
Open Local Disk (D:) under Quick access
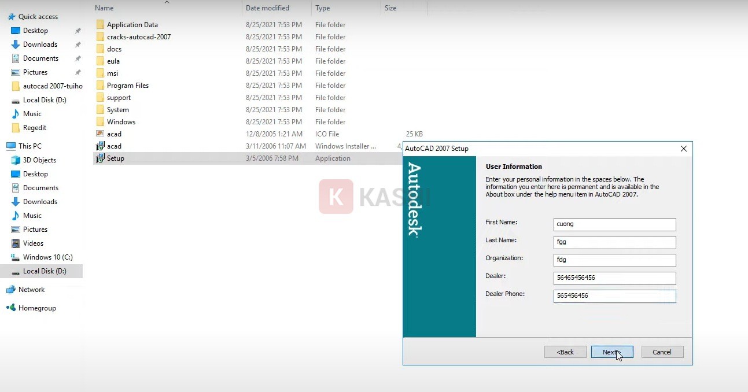45,100
